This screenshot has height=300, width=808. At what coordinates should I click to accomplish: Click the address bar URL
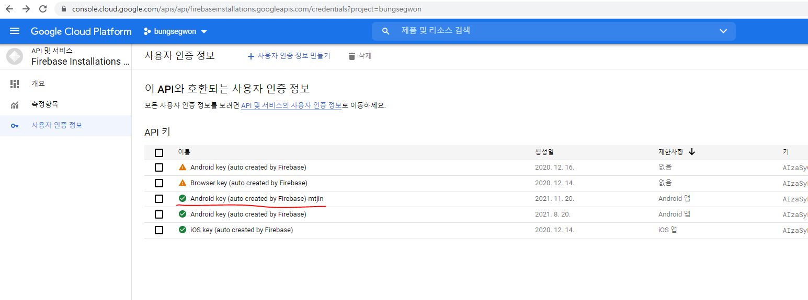tap(246, 9)
